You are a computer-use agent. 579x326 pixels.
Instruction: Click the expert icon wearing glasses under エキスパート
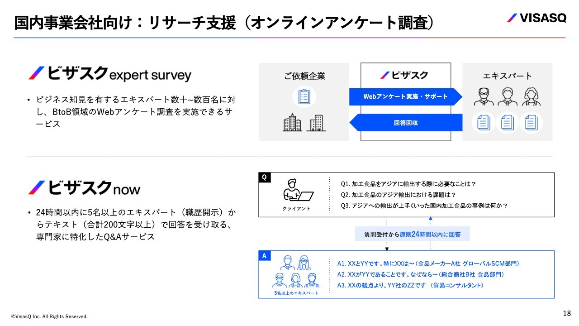point(484,96)
